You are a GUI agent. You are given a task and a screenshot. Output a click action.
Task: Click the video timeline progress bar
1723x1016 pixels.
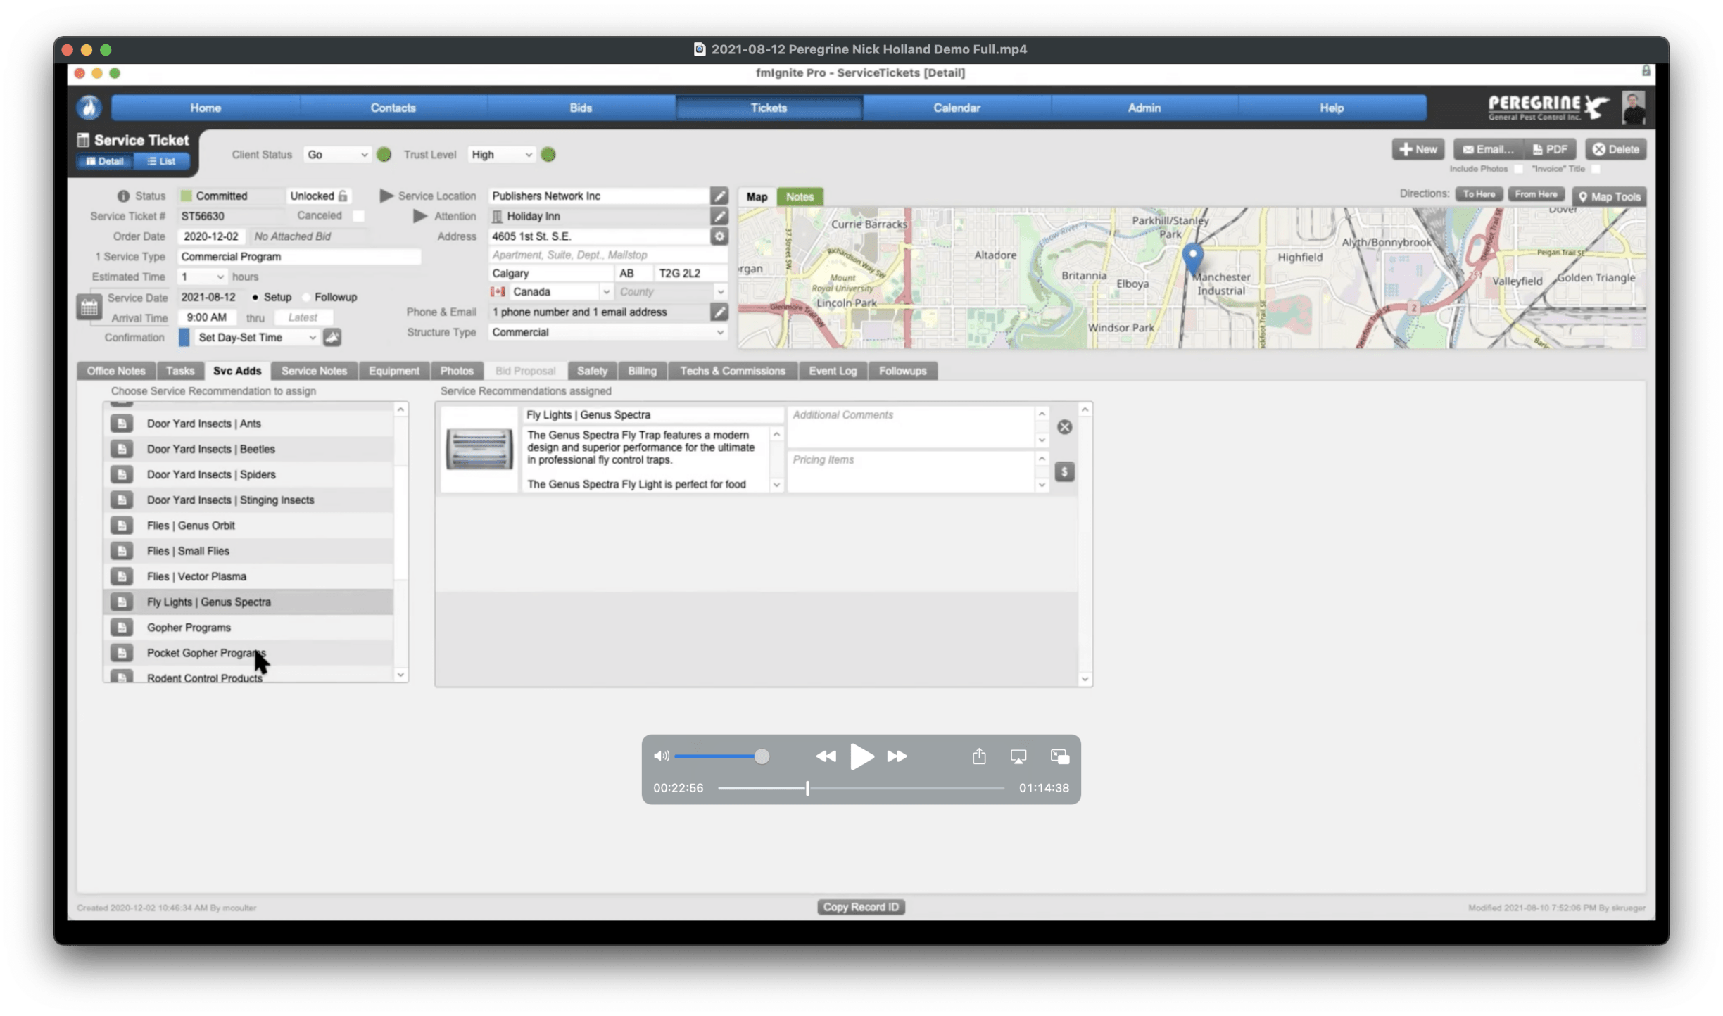point(861,788)
